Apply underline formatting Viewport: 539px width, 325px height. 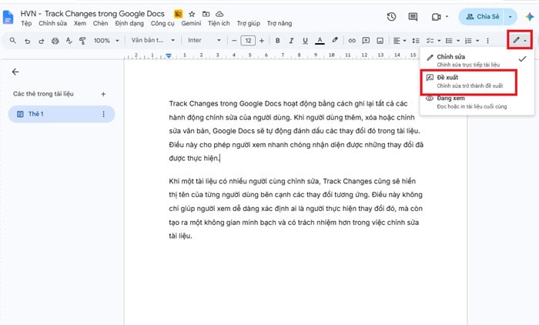click(305, 41)
